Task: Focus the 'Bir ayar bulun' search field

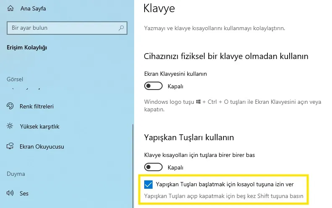Action: click(x=63, y=28)
